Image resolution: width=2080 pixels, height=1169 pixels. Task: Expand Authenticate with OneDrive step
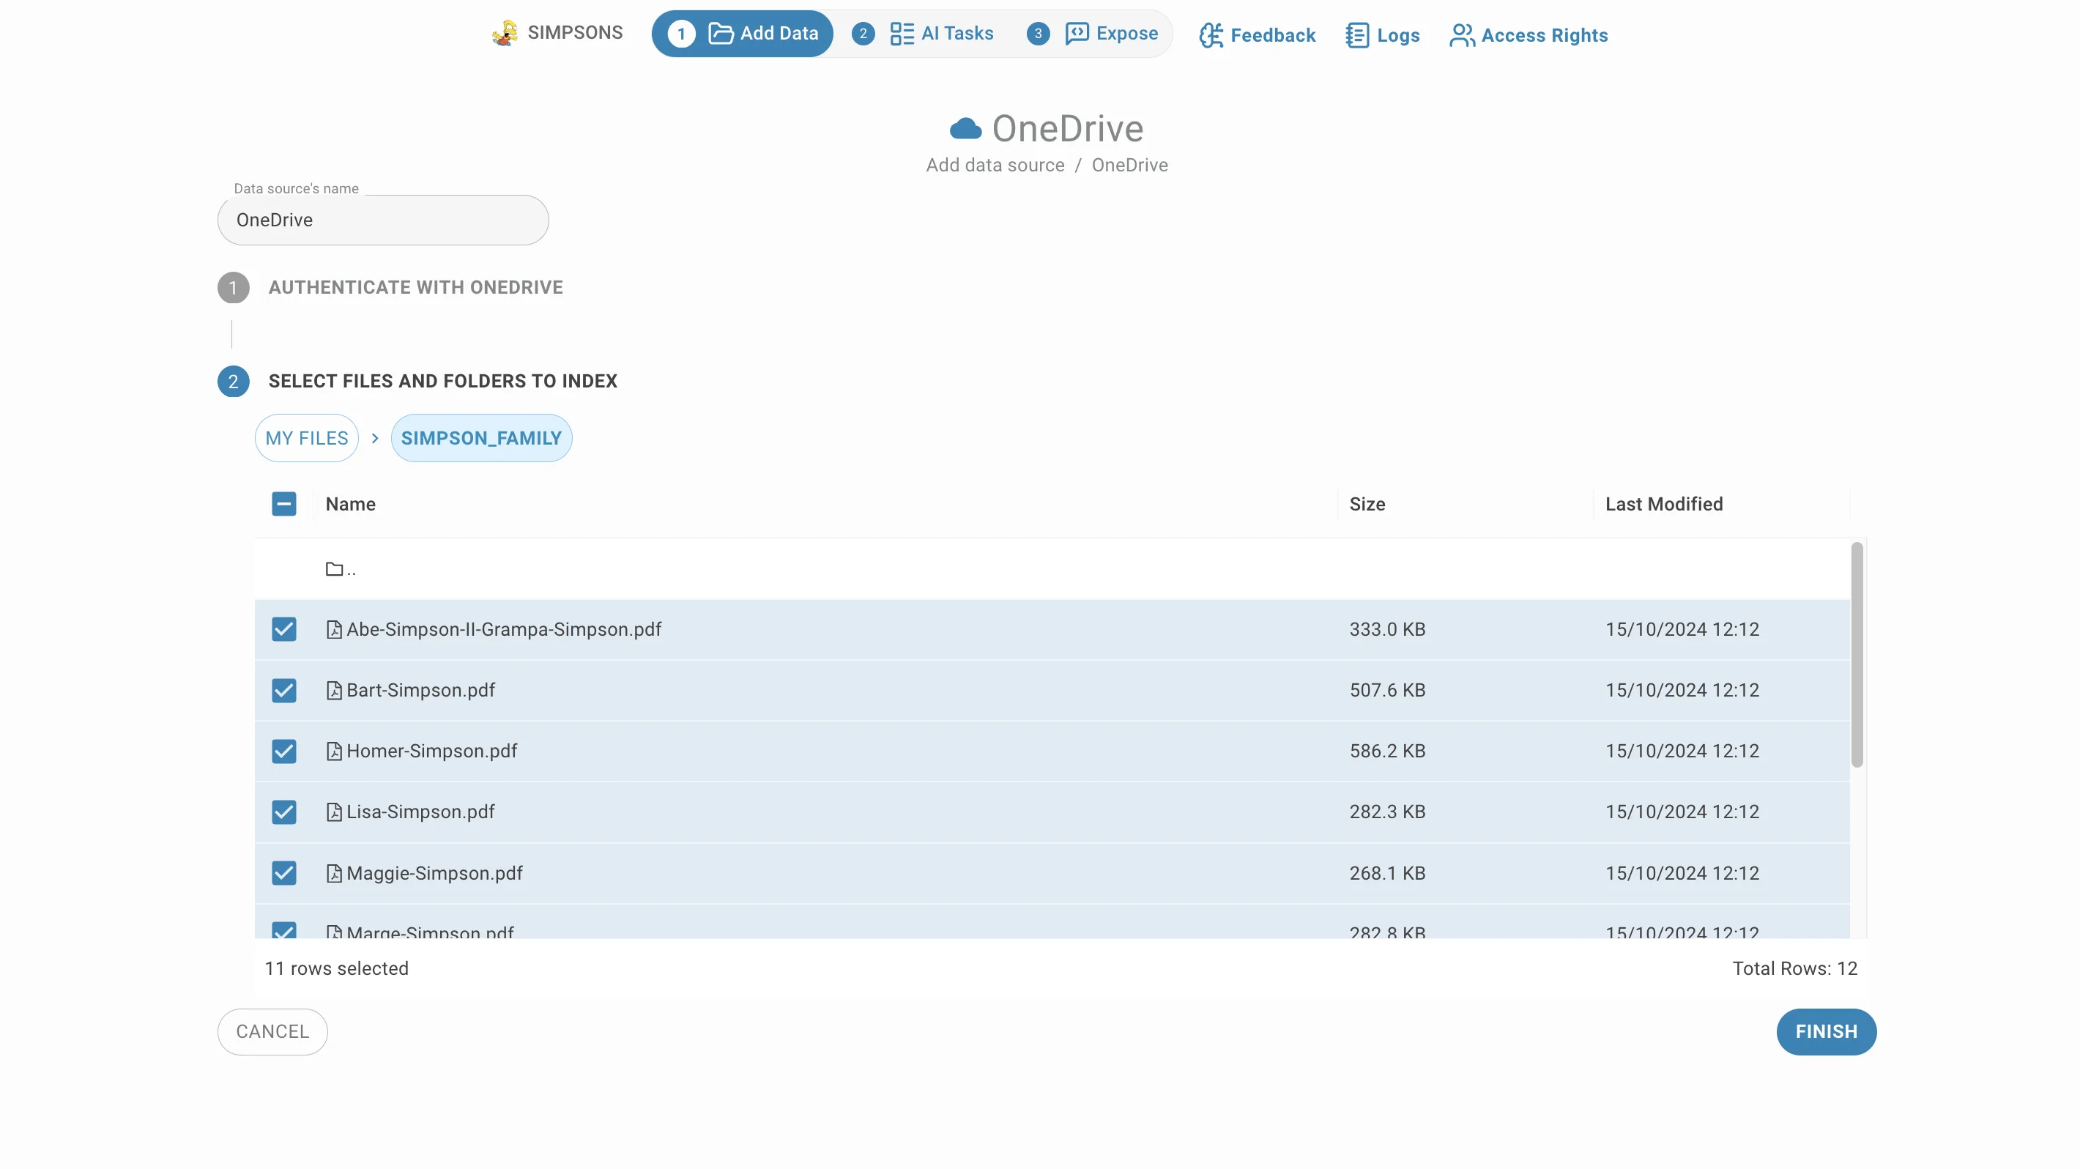point(416,287)
